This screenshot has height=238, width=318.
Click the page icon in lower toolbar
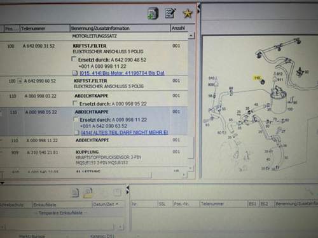75,193
